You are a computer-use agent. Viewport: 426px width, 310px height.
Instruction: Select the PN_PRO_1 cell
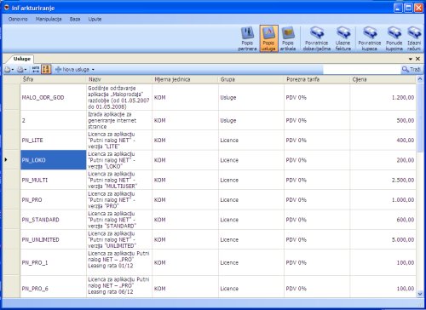(x=53, y=262)
